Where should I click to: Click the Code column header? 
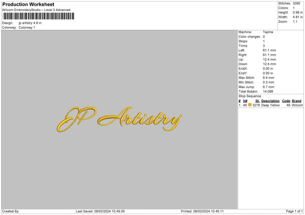click(286, 101)
